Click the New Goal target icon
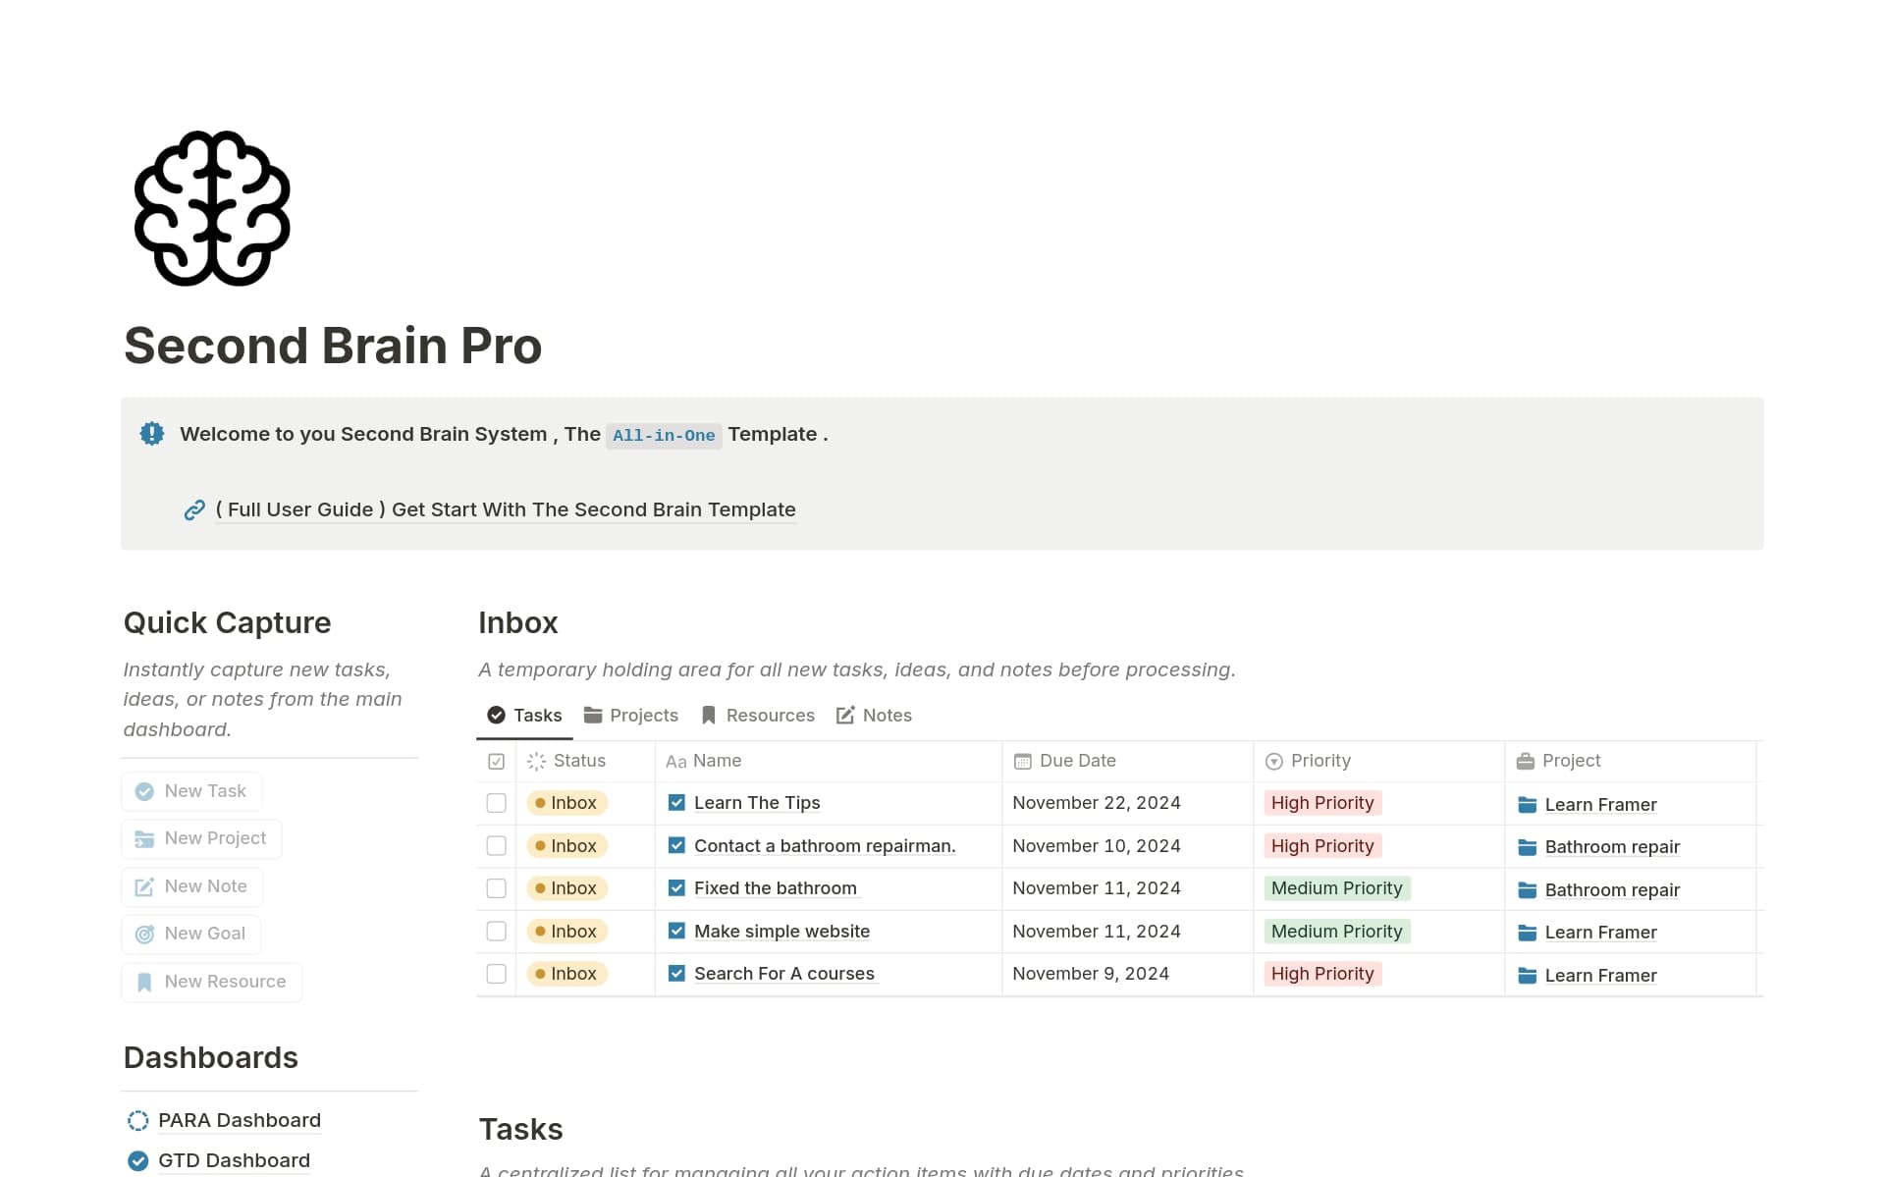Screen dimensions: 1885x1177 click(x=144, y=934)
